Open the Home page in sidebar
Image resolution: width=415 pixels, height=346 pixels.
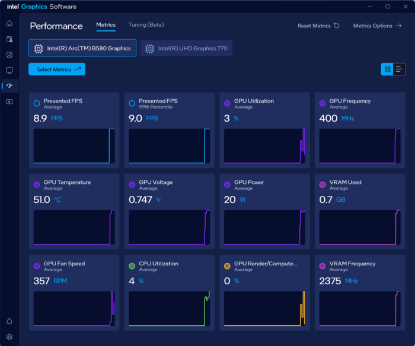tap(9, 24)
